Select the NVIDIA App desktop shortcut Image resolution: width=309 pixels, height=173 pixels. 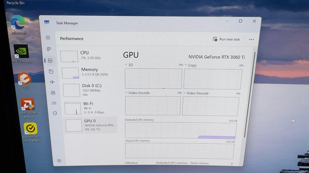point(22,54)
